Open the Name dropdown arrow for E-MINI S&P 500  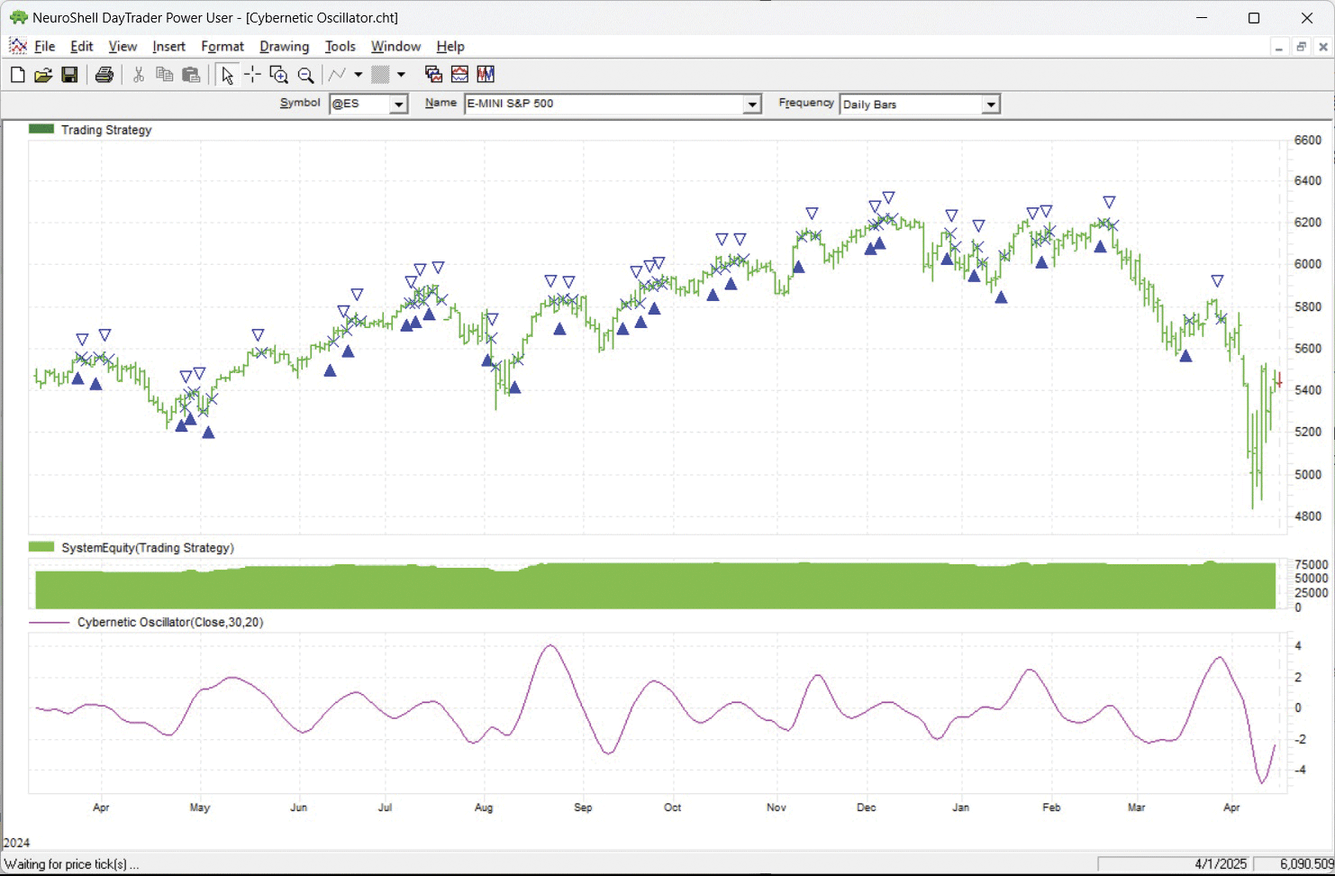[x=752, y=105]
